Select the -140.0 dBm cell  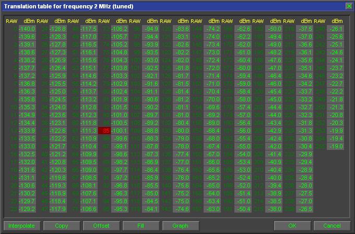pos(27,28)
